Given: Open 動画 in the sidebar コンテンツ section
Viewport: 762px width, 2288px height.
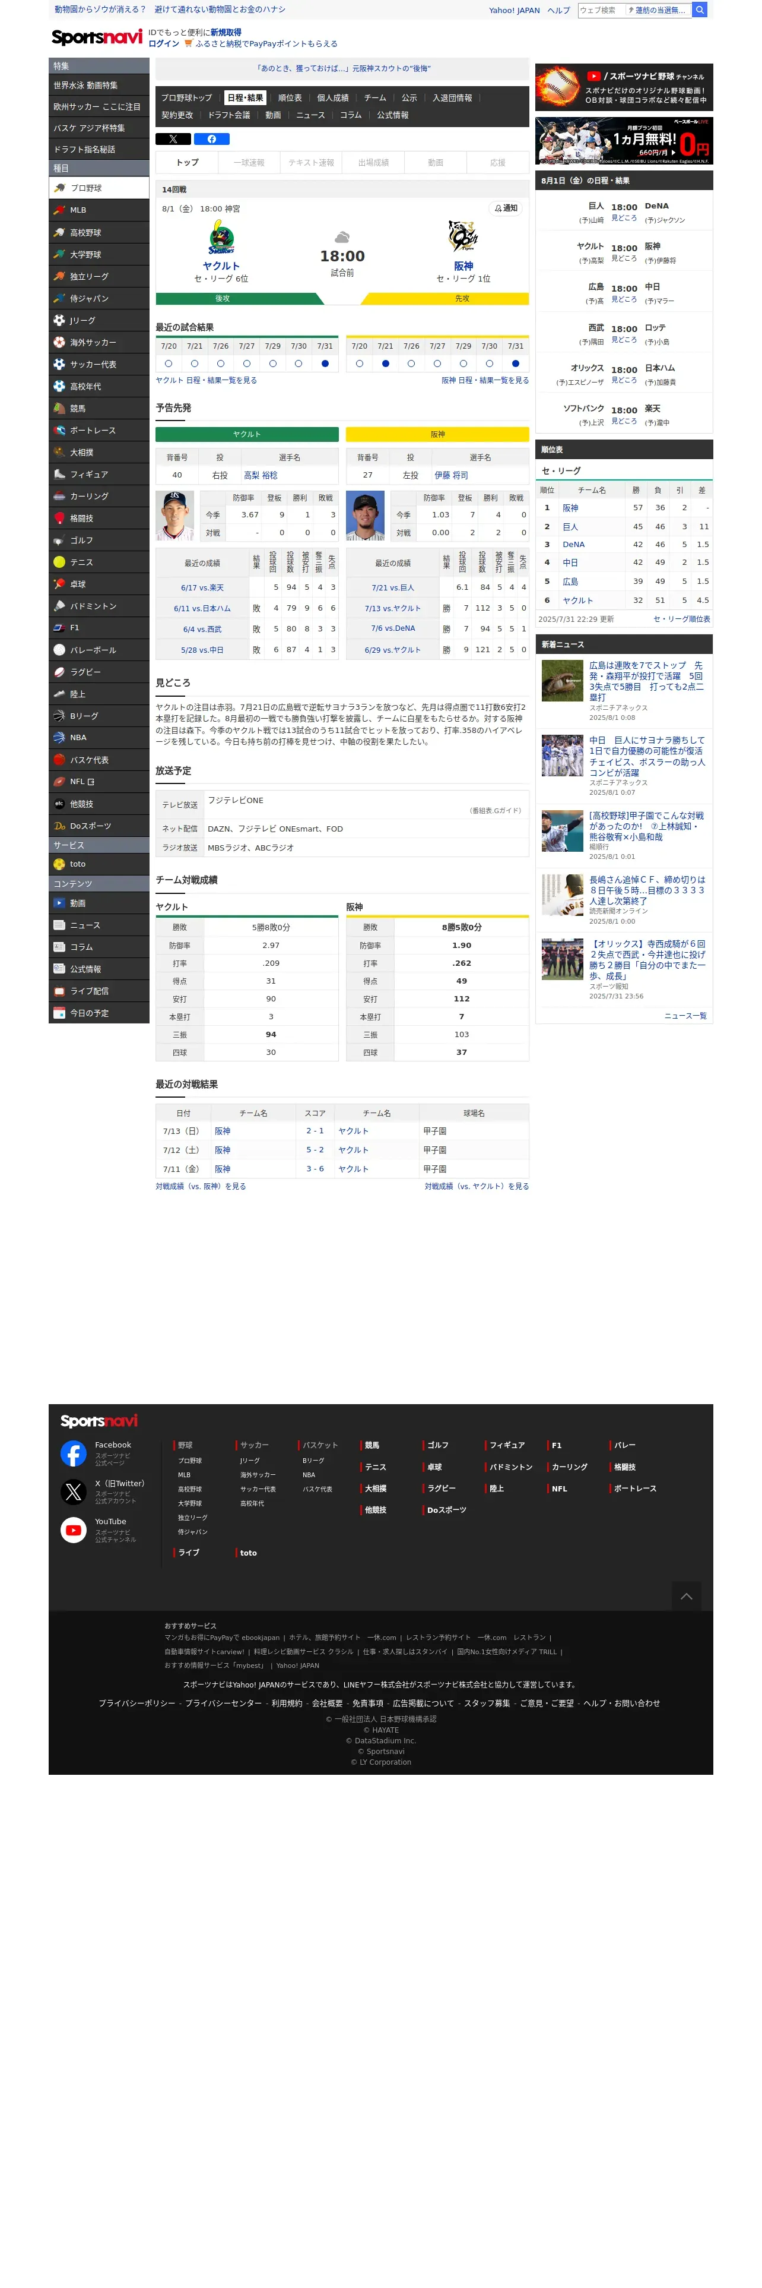Looking at the screenshot, I should (x=99, y=903).
